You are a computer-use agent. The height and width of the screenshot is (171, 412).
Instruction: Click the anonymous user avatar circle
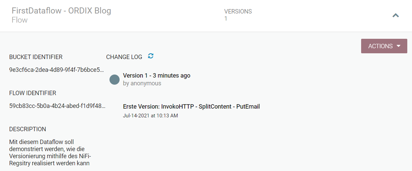115,80
